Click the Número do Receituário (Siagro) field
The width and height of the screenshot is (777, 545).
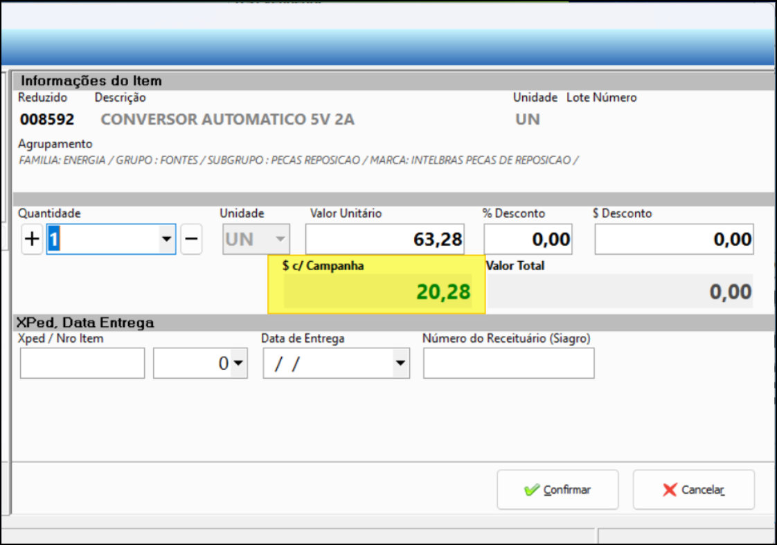tap(509, 363)
